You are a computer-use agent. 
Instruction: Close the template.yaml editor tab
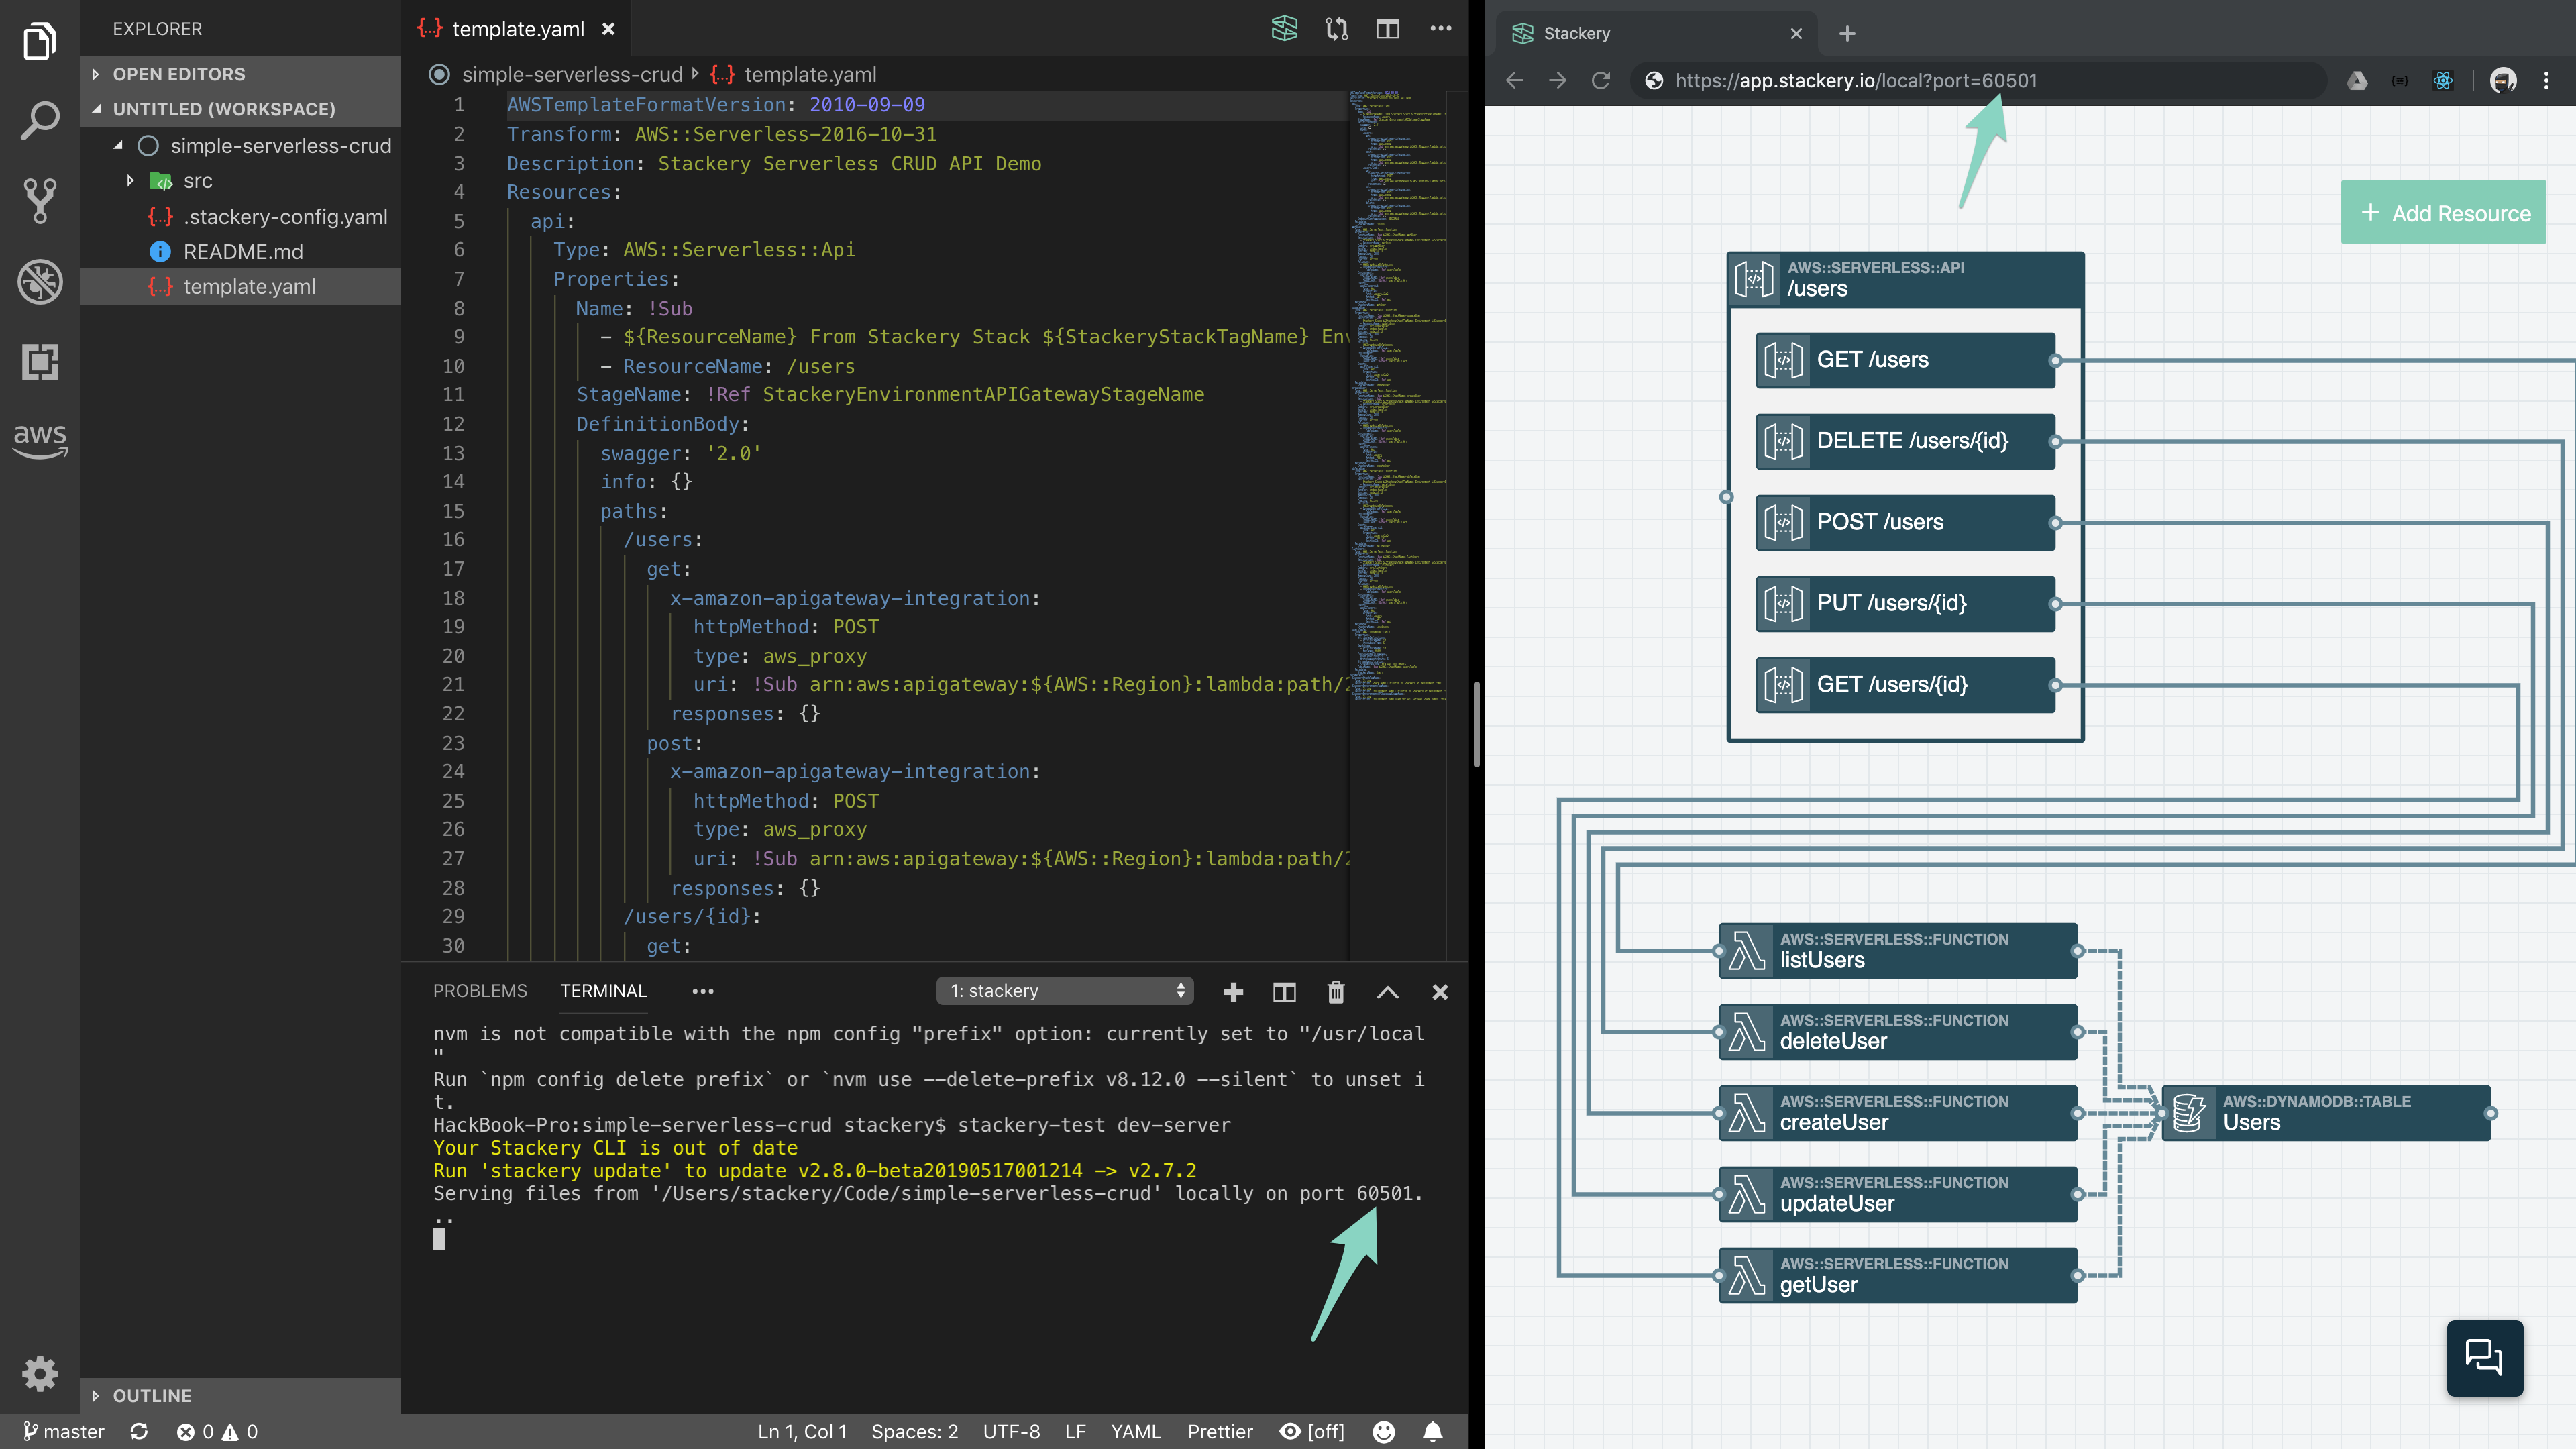pyautogui.click(x=608, y=29)
